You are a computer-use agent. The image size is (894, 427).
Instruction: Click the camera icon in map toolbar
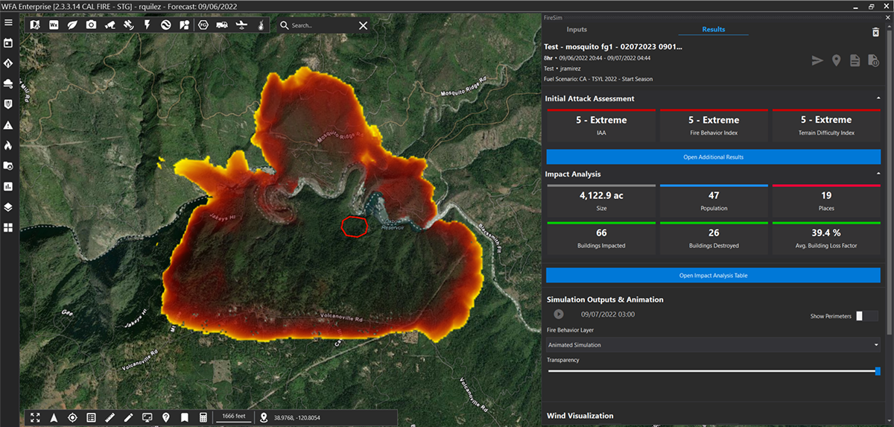pyautogui.click(x=91, y=25)
